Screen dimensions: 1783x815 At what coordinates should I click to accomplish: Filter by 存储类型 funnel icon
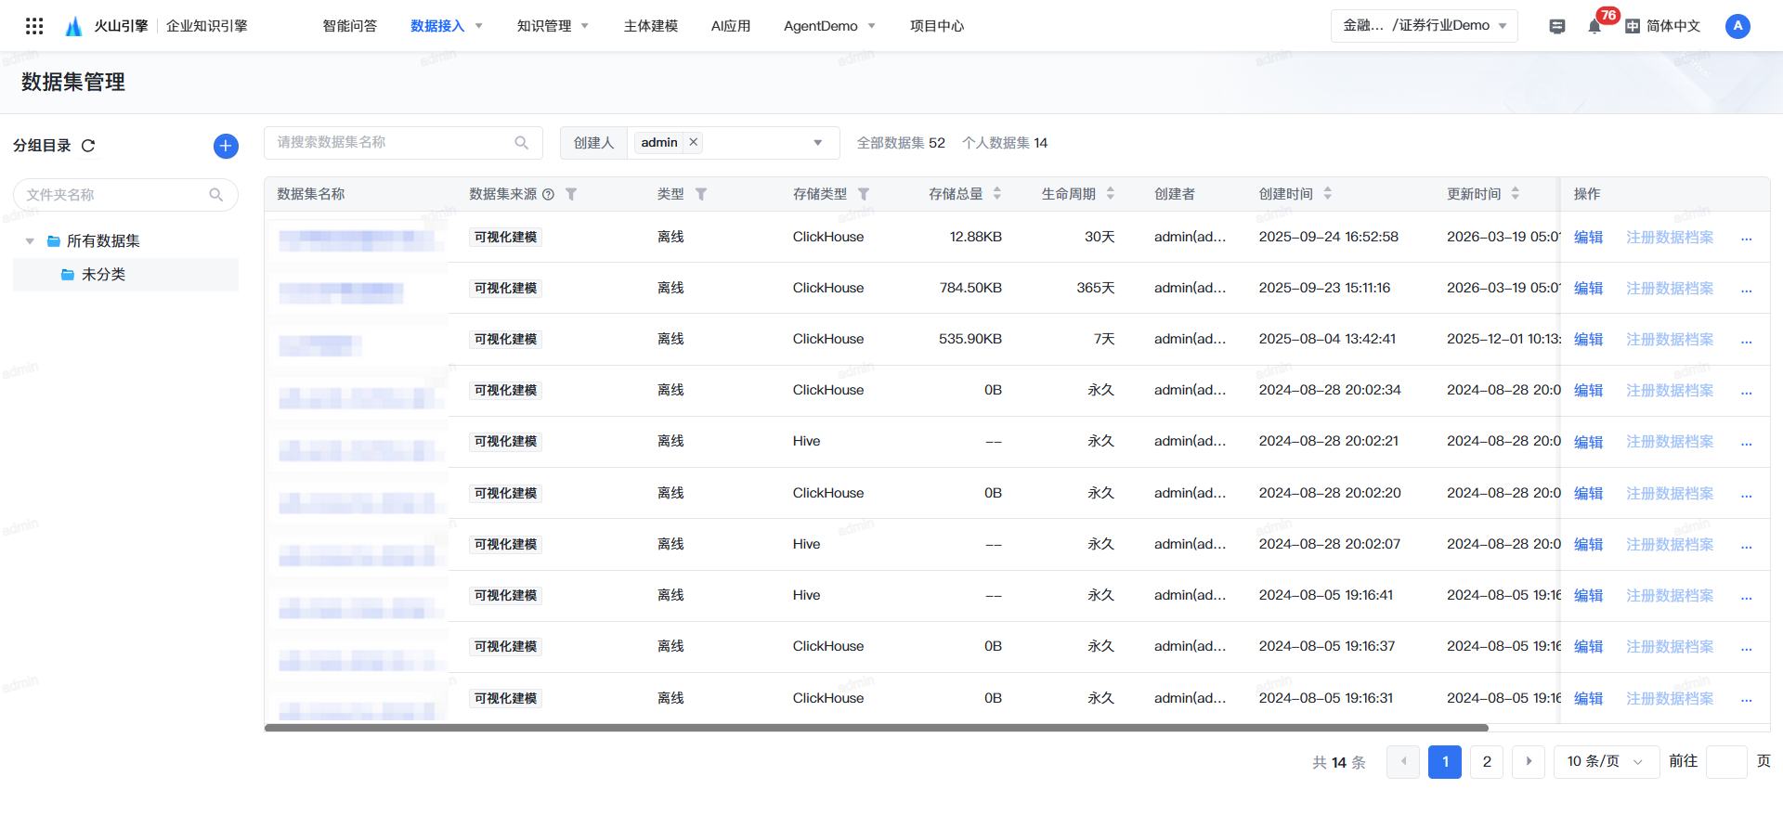click(x=864, y=194)
